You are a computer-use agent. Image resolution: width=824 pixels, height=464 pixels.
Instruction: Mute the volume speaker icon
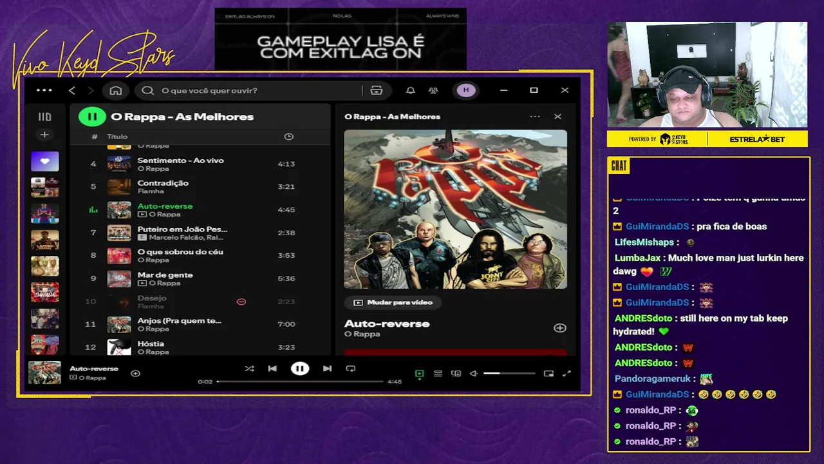pos(474,374)
